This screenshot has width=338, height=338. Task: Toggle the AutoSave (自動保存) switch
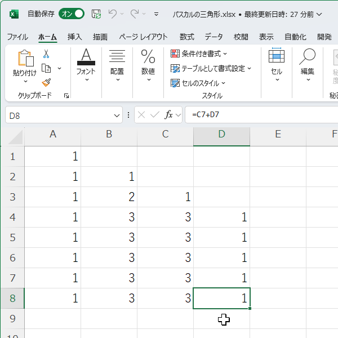[x=72, y=14]
